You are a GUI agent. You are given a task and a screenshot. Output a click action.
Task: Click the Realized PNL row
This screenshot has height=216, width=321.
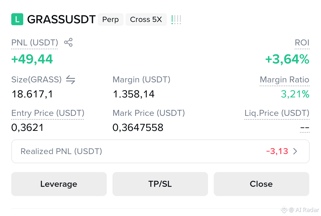click(x=160, y=151)
